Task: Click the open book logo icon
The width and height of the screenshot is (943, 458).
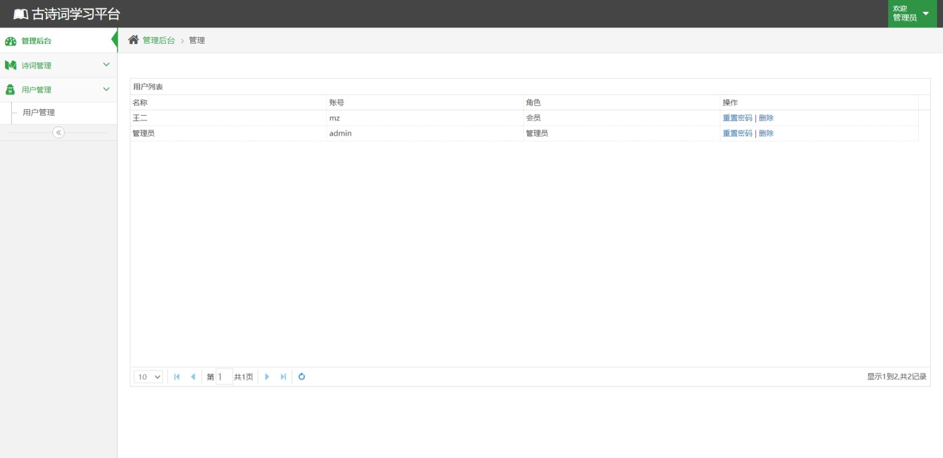Action: [20, 14]
